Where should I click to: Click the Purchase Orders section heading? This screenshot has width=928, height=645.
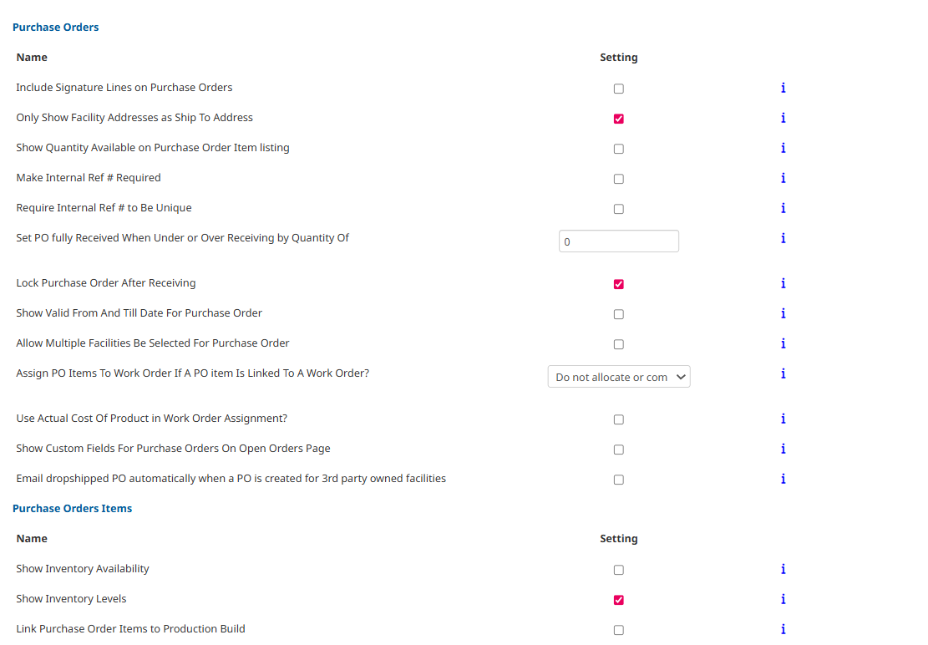click(55, 27)
